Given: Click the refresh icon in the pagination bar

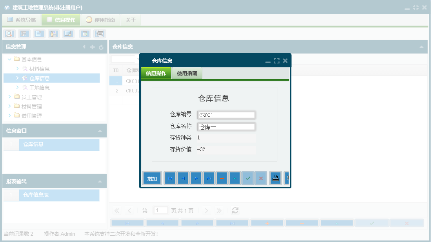Looking at the screenshot, I should tap(235, 210).
